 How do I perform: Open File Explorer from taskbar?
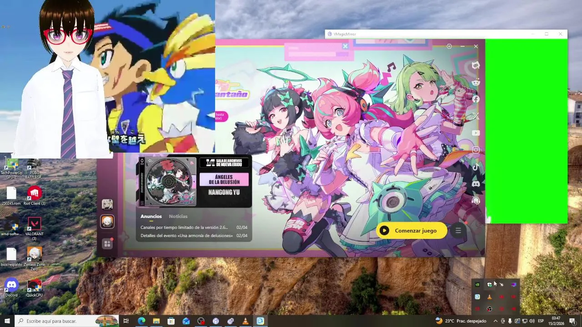pyautogui.click(x=156, y=321)
